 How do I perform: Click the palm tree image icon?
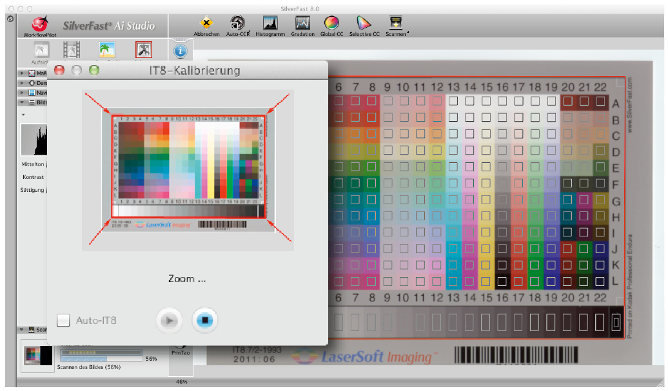pyautogui.click(x=107, y=50)
